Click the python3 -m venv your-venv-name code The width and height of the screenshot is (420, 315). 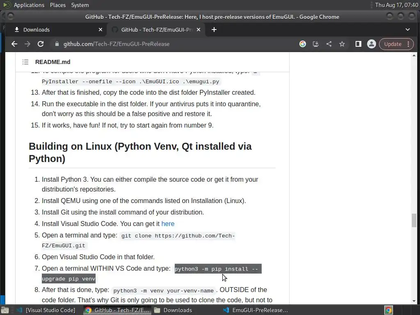[x=163, y=291]
